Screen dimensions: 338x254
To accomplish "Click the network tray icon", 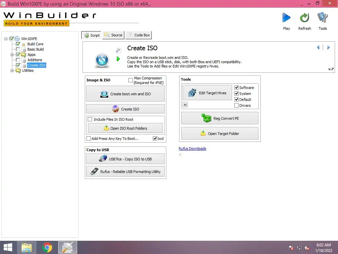I will (299, 248).
